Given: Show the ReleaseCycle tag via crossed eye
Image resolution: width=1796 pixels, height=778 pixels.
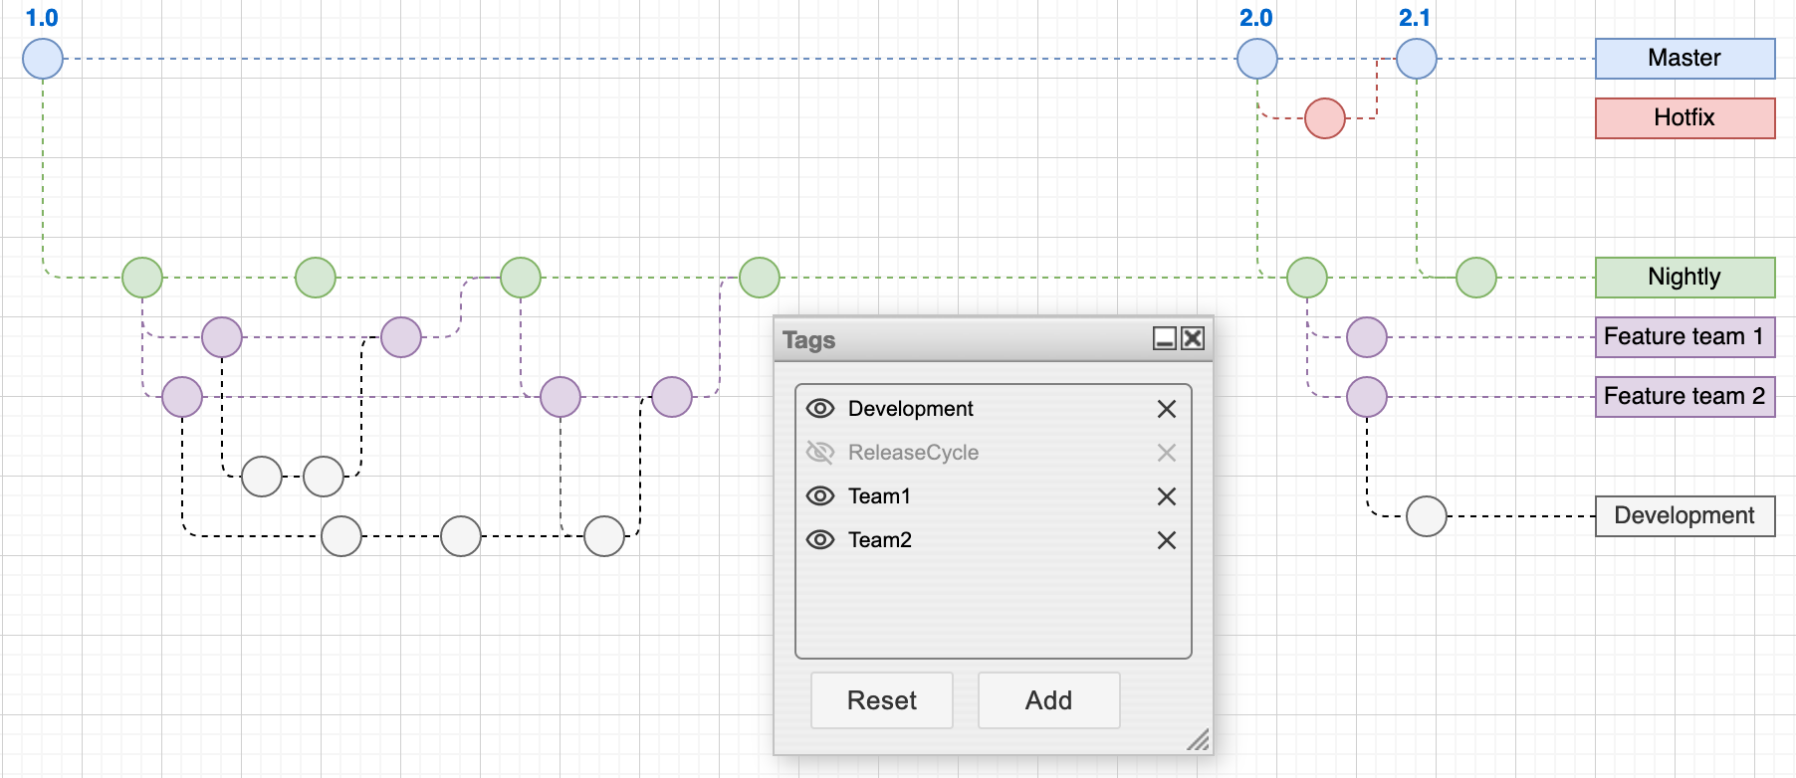Looking at the screenshot, I should [x=819, y=453].
